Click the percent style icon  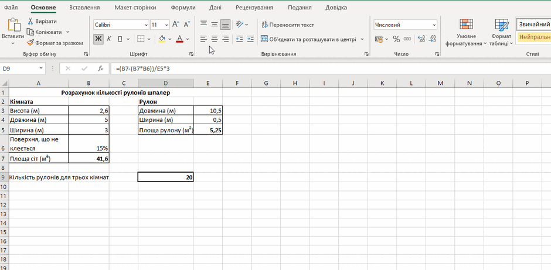tap(396, 39)
